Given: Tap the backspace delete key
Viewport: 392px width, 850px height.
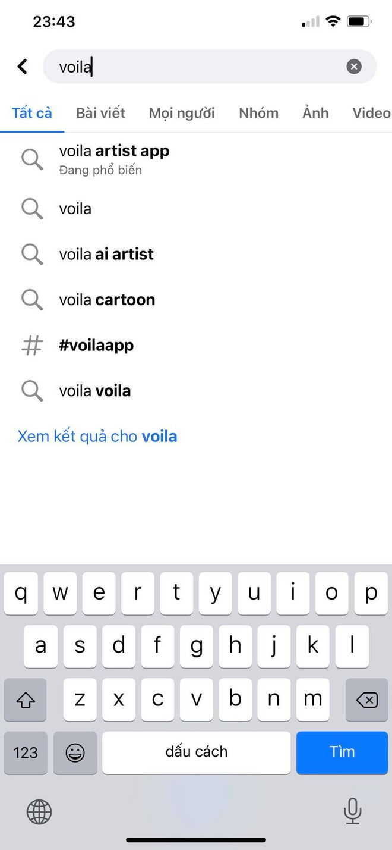Looking at the screenshot, I should pyautogui.click(x=366, y=700).
